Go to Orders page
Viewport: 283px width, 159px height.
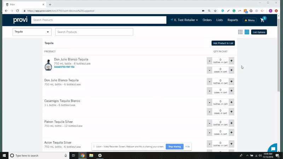[207, 20]
